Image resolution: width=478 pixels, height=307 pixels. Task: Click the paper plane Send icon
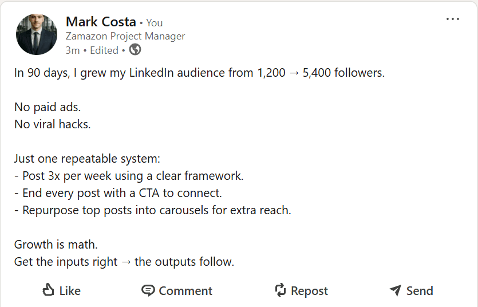coord(395,290)
